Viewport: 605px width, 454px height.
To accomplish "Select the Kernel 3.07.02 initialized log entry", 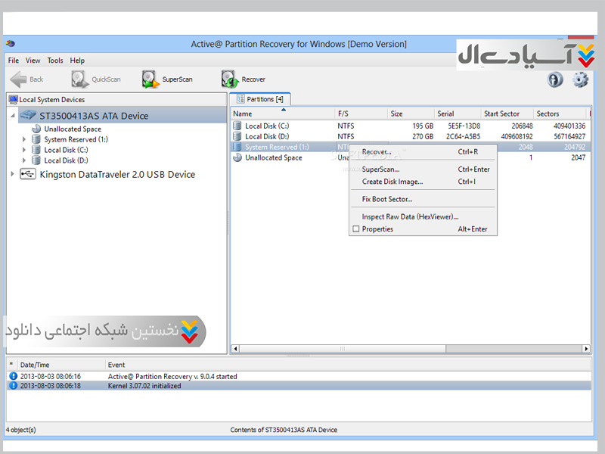I will point(144,386).
